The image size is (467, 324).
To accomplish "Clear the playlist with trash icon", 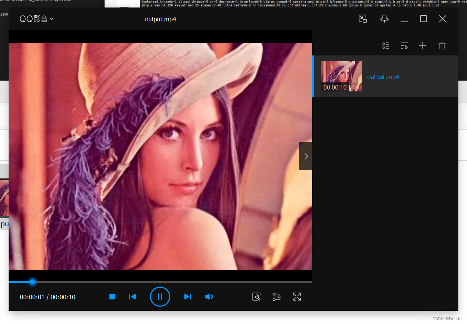I will click(442, 46).
